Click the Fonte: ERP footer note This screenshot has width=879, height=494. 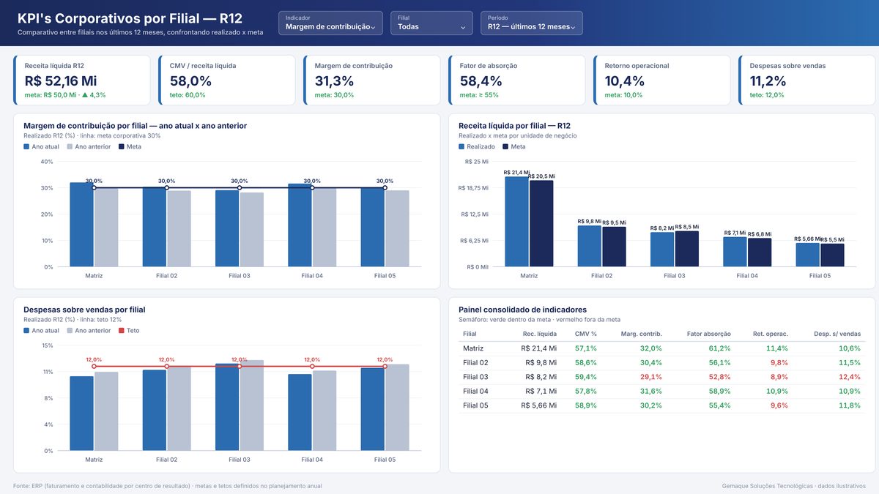coord(167,486)
